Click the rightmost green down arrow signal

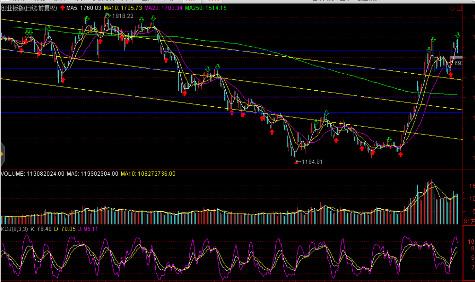pos(458,35)
